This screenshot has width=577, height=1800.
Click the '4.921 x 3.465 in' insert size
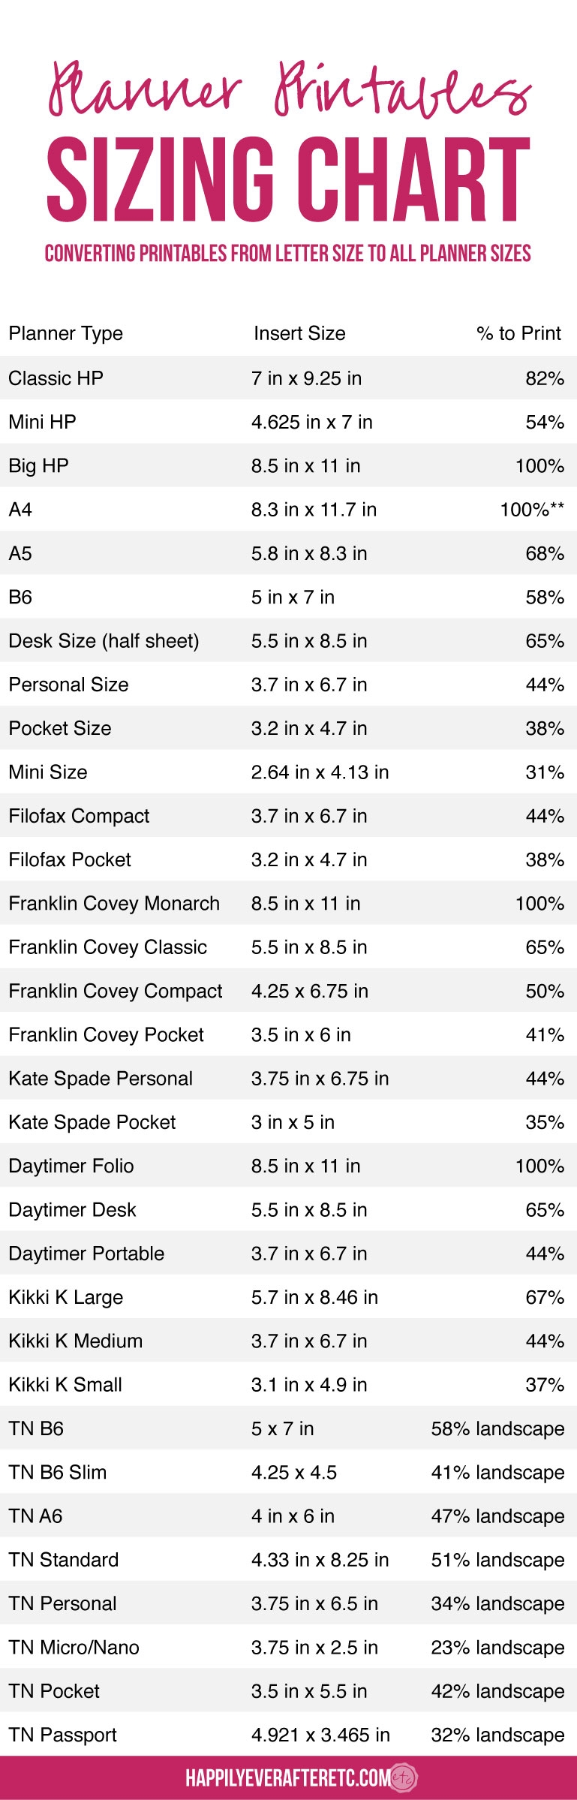pyautogui.click(x=320, y=1735)
